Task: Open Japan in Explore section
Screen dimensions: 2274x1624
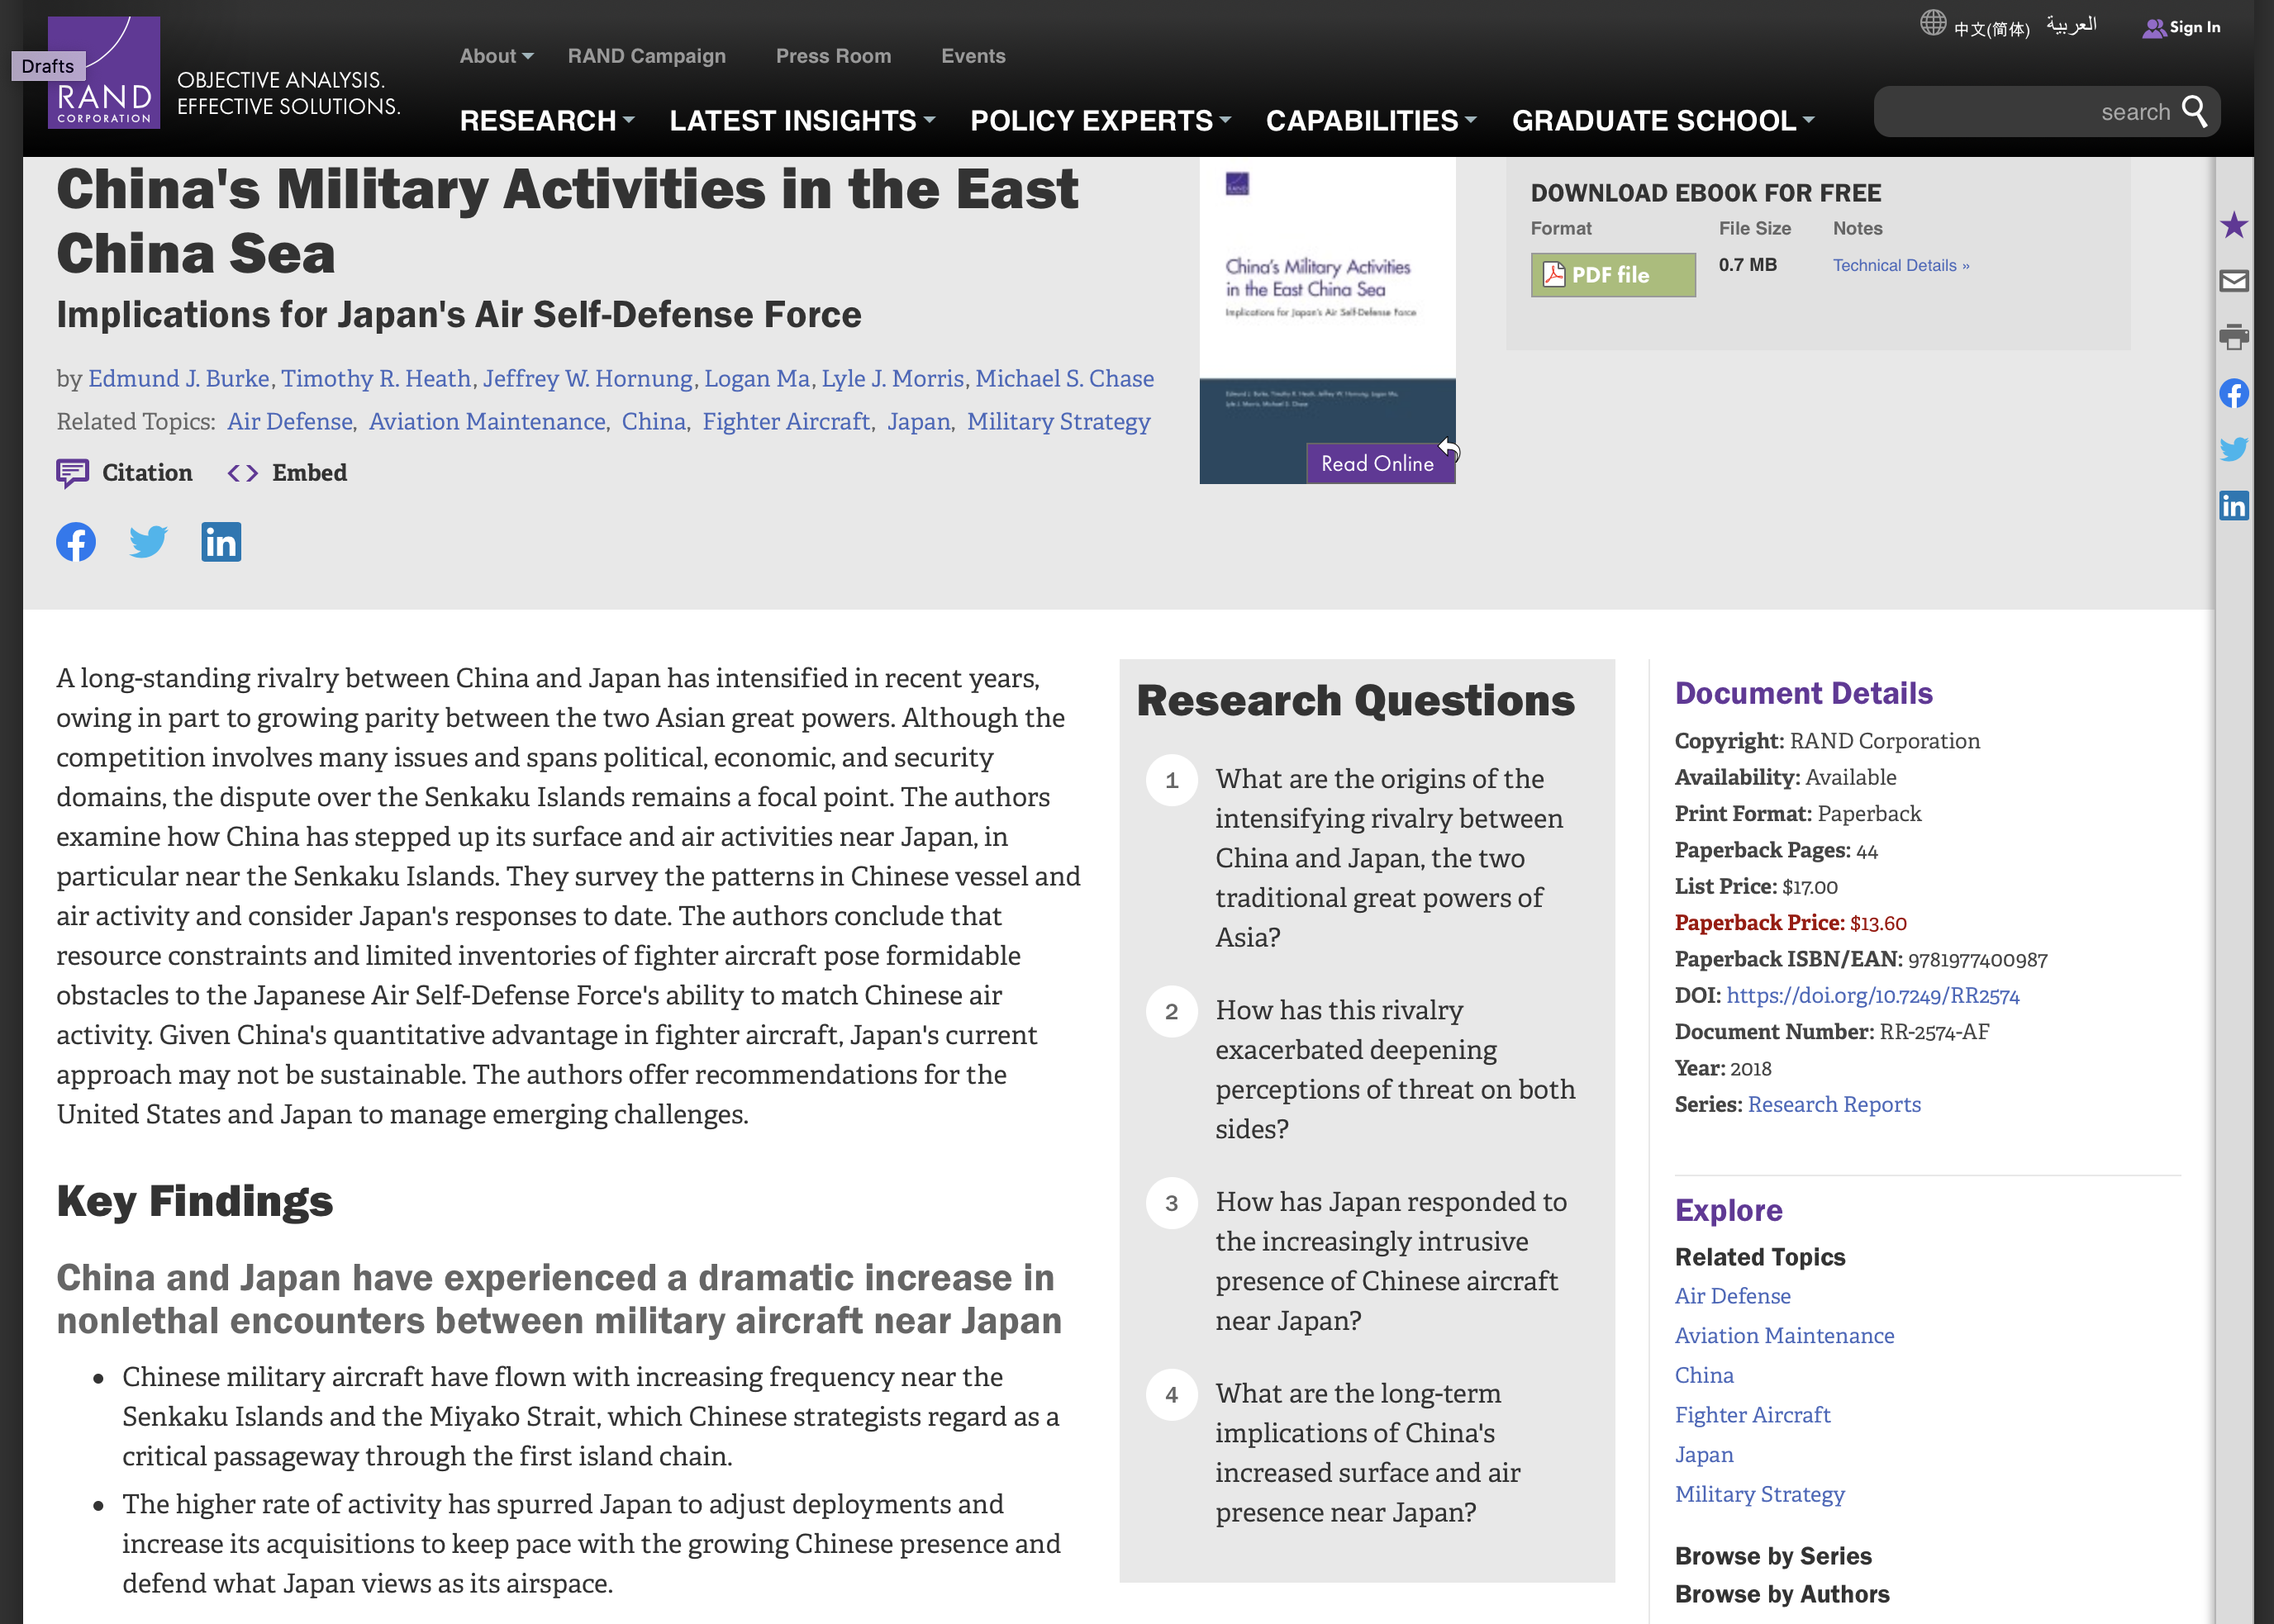Action: coord(1705,1455)
